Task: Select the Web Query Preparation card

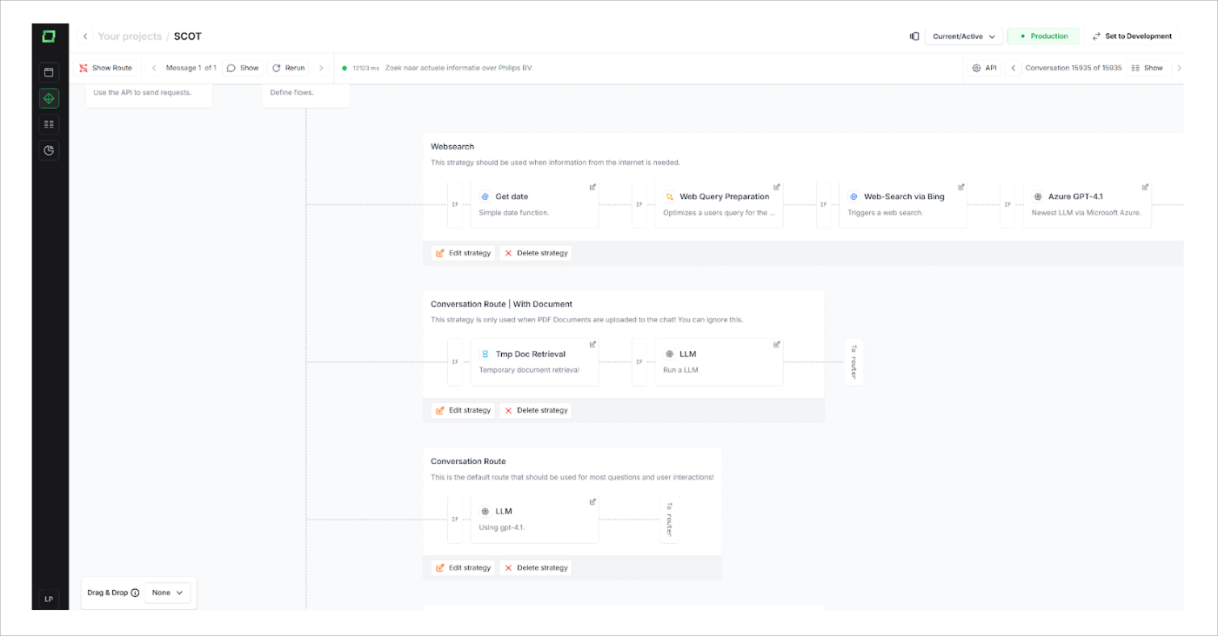Action: click(x=719, y=205)
